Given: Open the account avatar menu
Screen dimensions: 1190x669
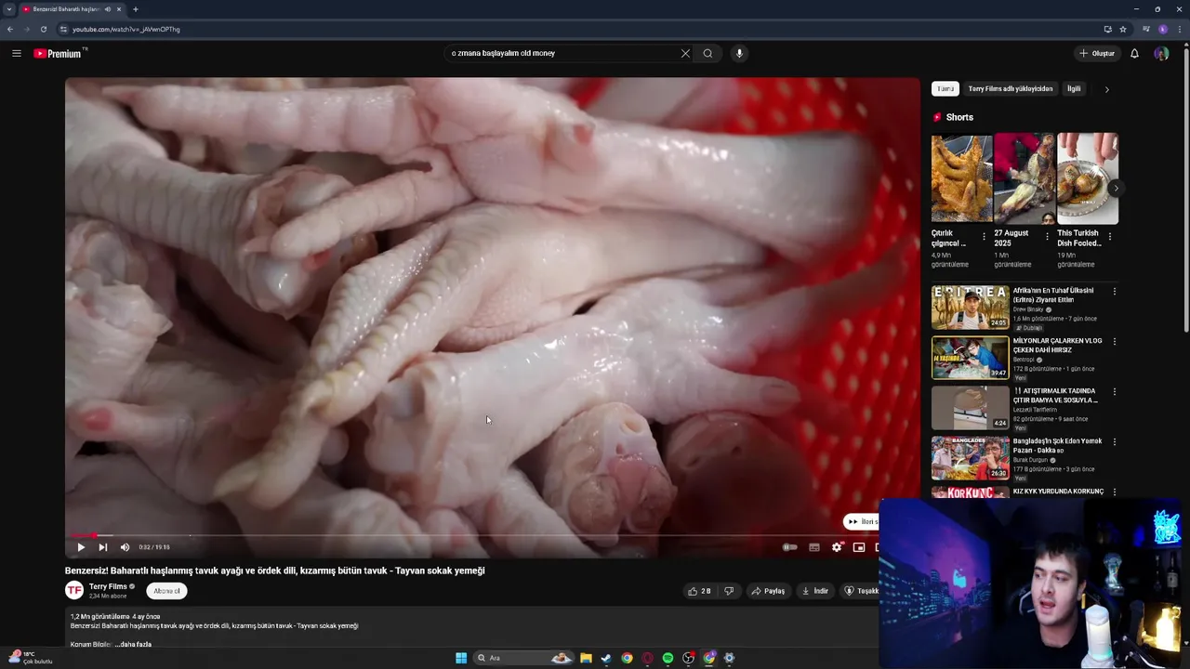Looking at the screenshot, I should [1161, 53].
